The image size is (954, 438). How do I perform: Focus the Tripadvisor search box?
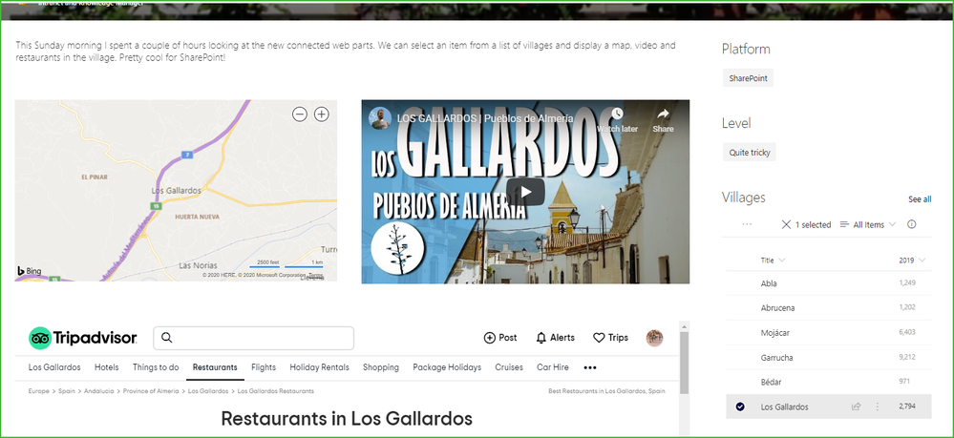tap(253, 338)
